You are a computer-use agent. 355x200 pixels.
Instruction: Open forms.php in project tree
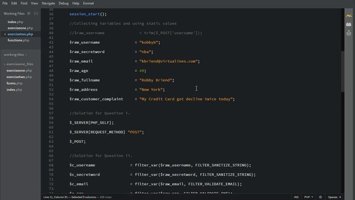coord(14,83)
